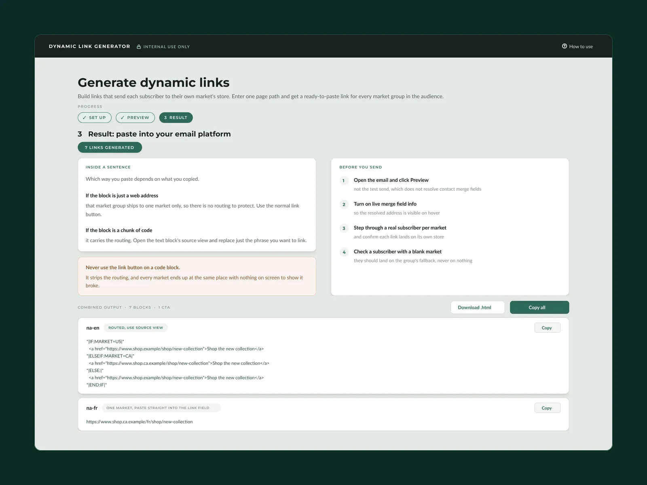Copy all generated blocks
This screenshot has width=647, height=485.
[539, 308]
